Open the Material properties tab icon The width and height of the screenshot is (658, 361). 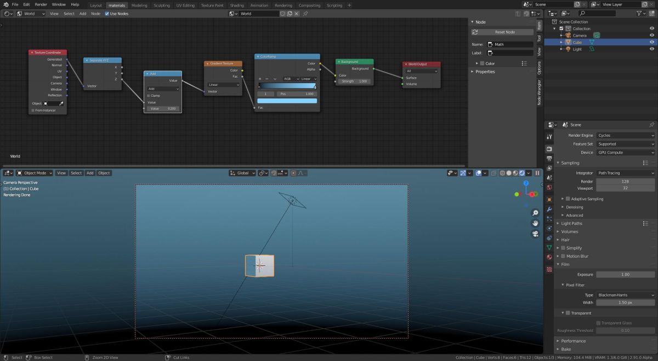549,257
